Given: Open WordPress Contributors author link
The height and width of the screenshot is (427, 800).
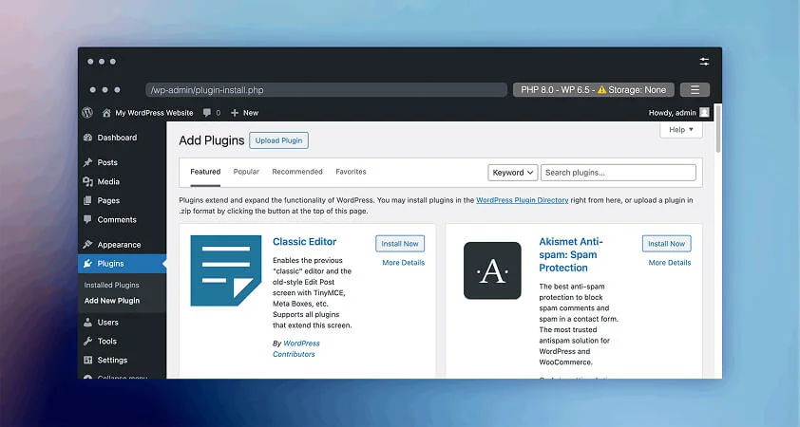Looking at the screenshot, I should pos(296,349).
